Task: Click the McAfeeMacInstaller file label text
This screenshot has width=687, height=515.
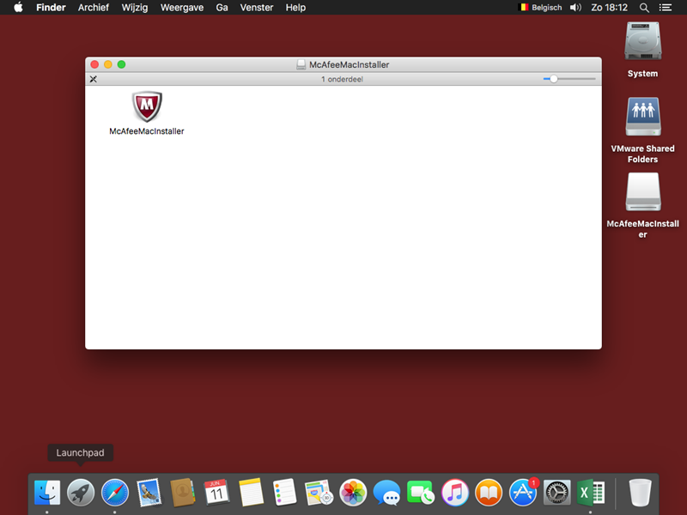Action: tap(147, 131)
